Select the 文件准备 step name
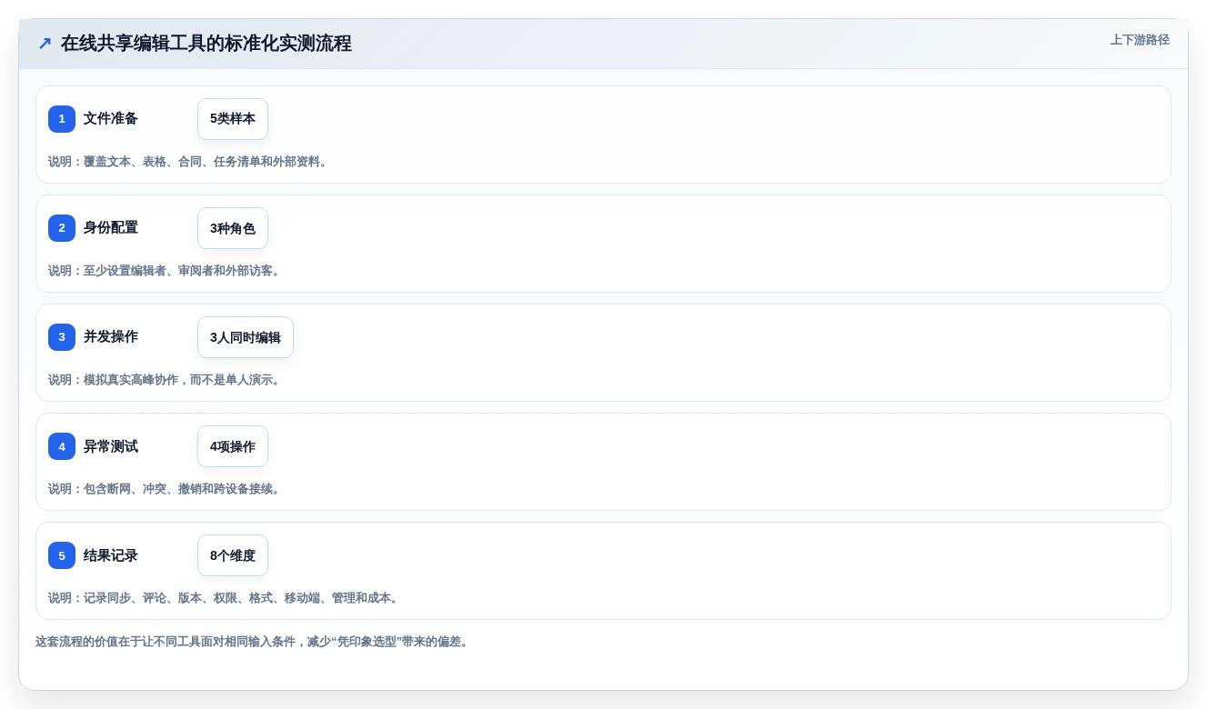Screen dimensions: 1207x709 pos(111,119)
